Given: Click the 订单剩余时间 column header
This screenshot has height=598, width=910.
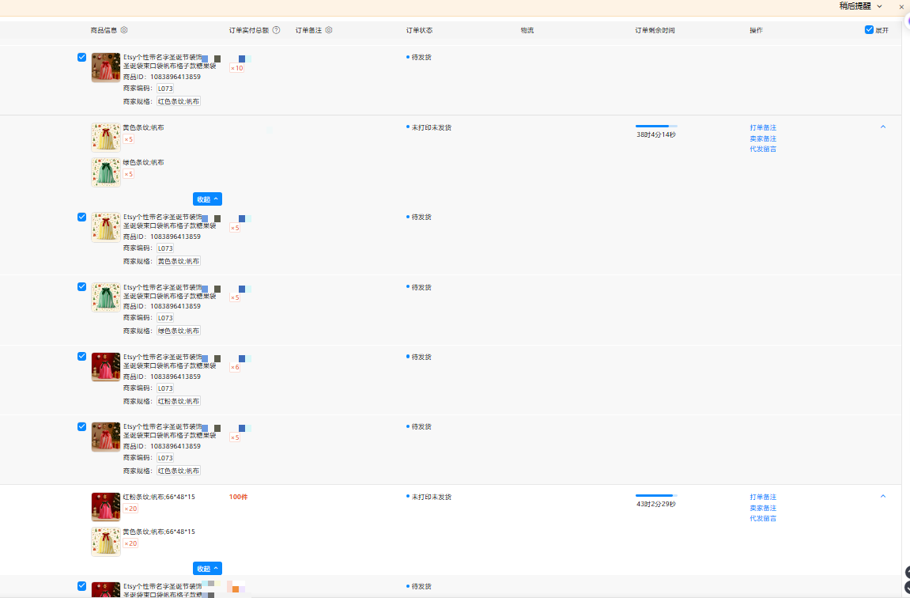Looking at the screenshot, I should click(655, 30).
